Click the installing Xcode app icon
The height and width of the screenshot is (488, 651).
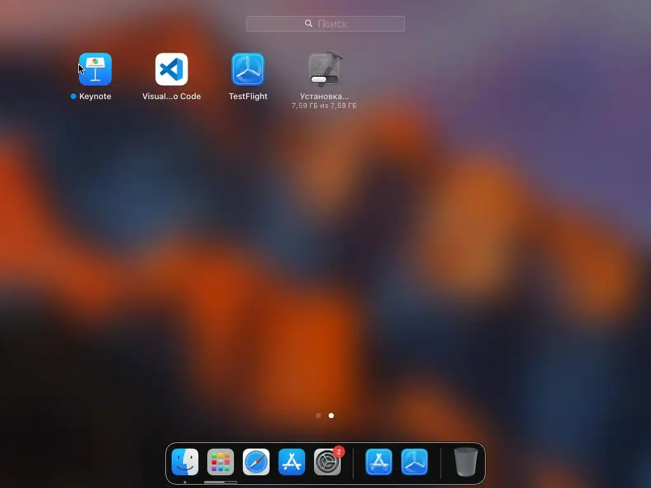[324, 69]
